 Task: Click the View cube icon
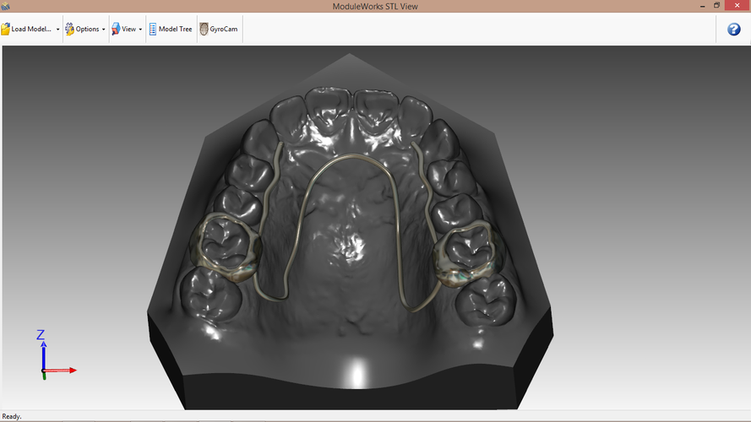pos(116,30)
